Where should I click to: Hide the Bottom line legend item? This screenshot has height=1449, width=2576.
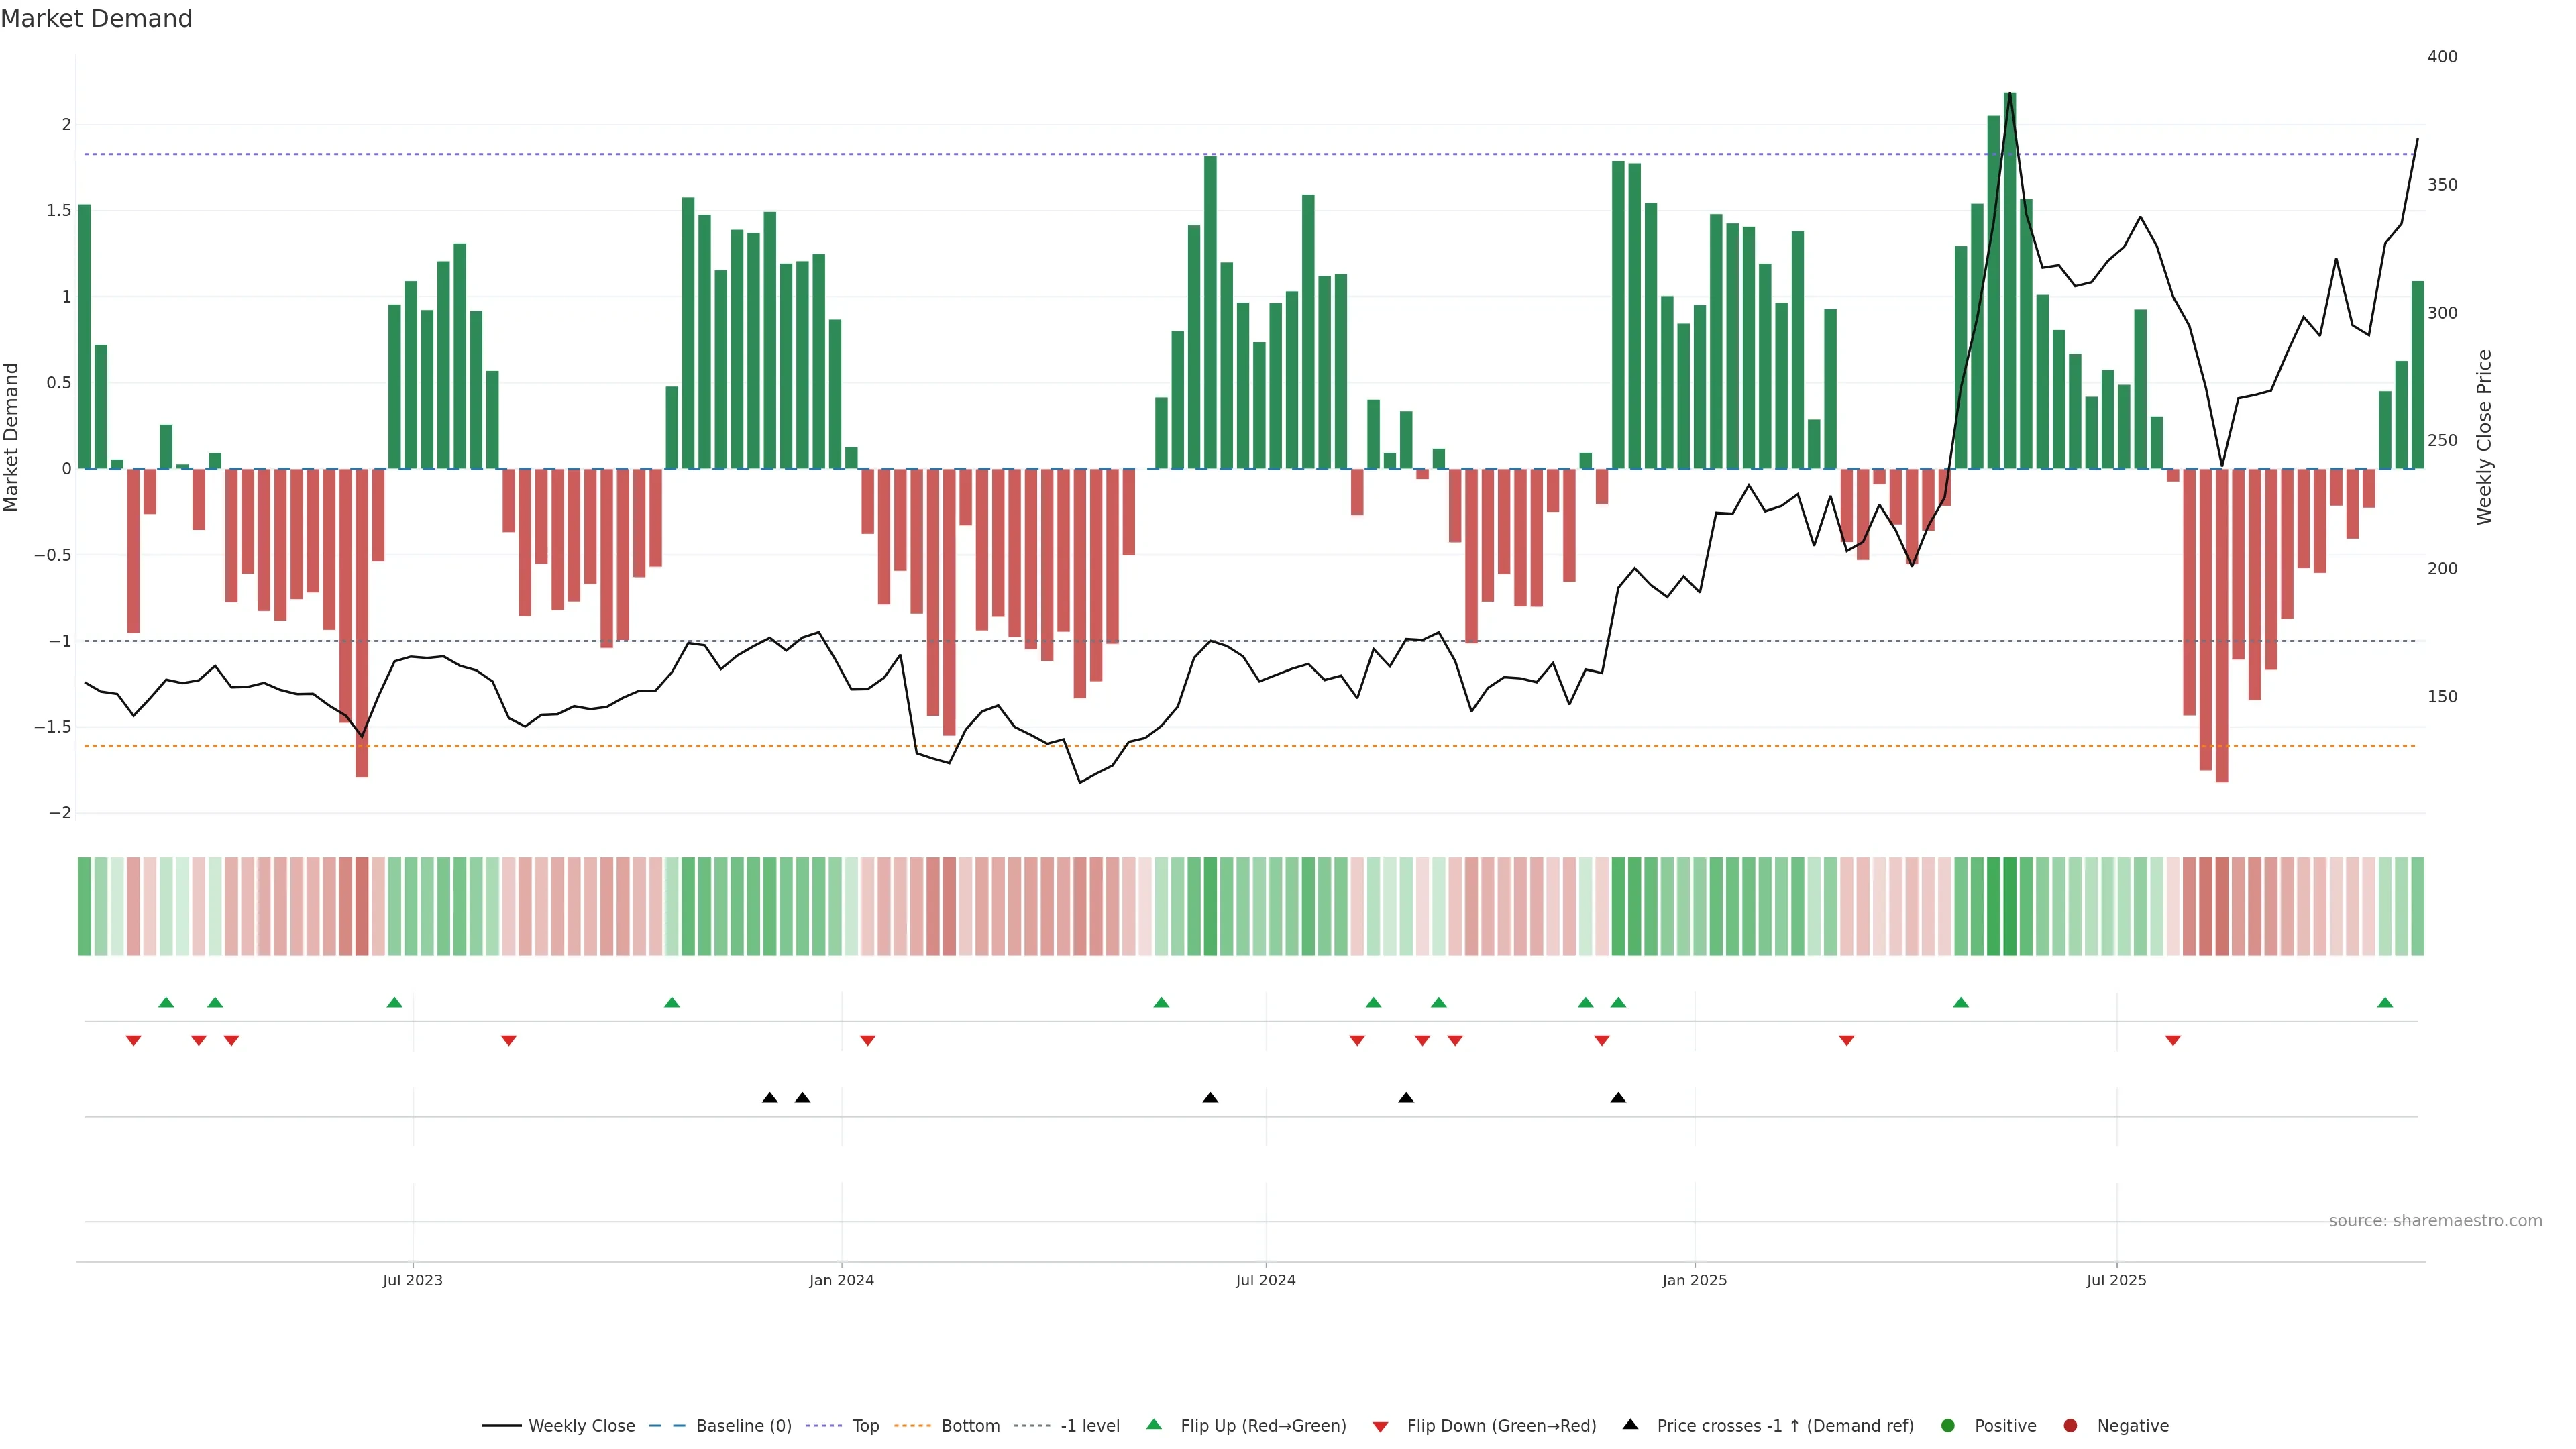pos(970,1426)
